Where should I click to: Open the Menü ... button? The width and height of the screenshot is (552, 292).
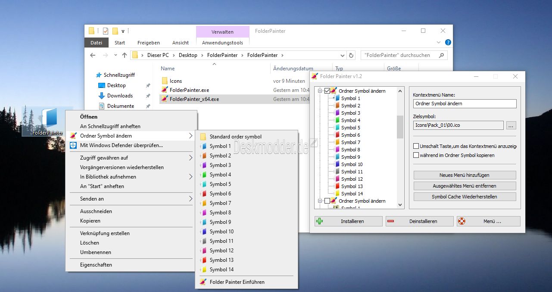tap(489, 221)
